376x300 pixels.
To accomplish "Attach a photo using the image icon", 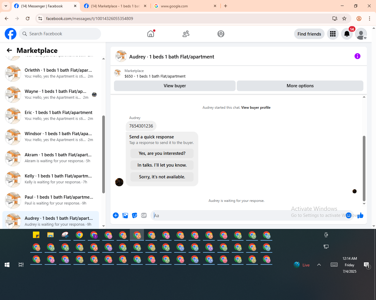I will pyautogui.click(x=125, y=215).
